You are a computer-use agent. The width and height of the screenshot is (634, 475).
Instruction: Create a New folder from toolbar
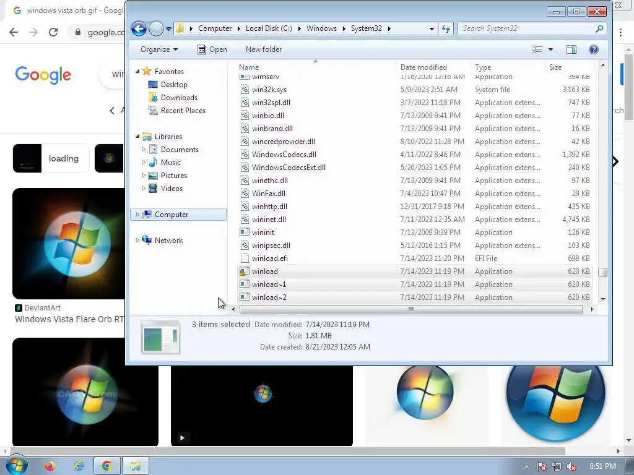pos(264,49)
